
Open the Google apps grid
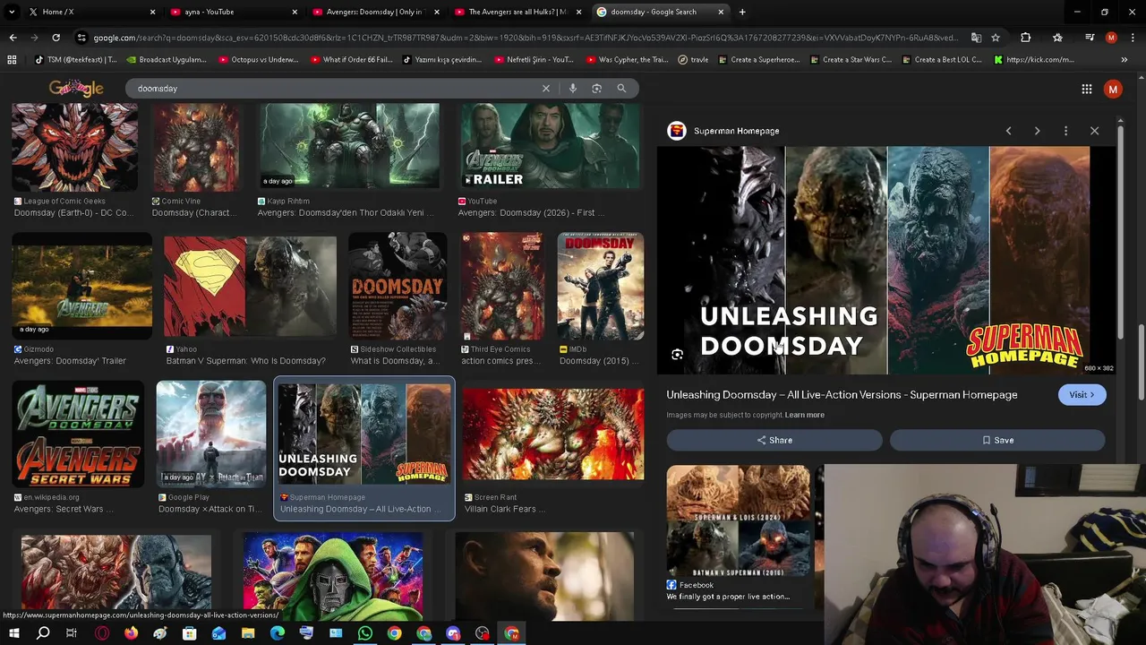(x=1086, y=89)
